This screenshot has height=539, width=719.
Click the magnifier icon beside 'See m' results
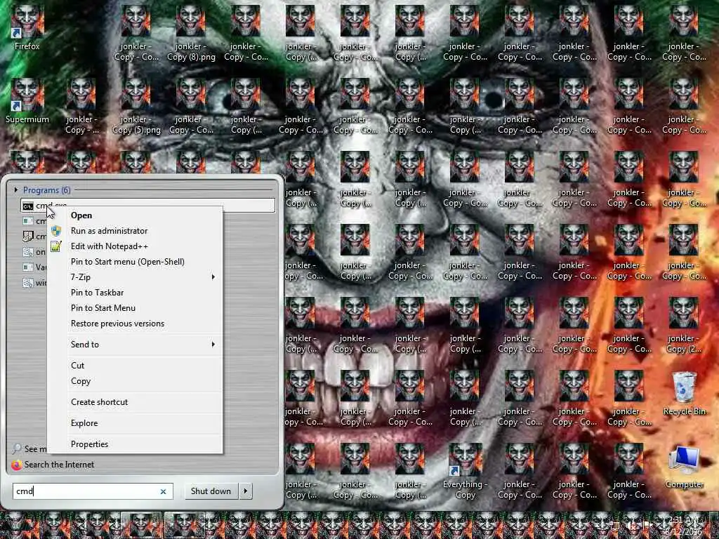17,448
